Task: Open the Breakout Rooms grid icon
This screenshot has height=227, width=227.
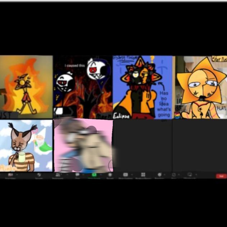Action: tap(143, 175)
